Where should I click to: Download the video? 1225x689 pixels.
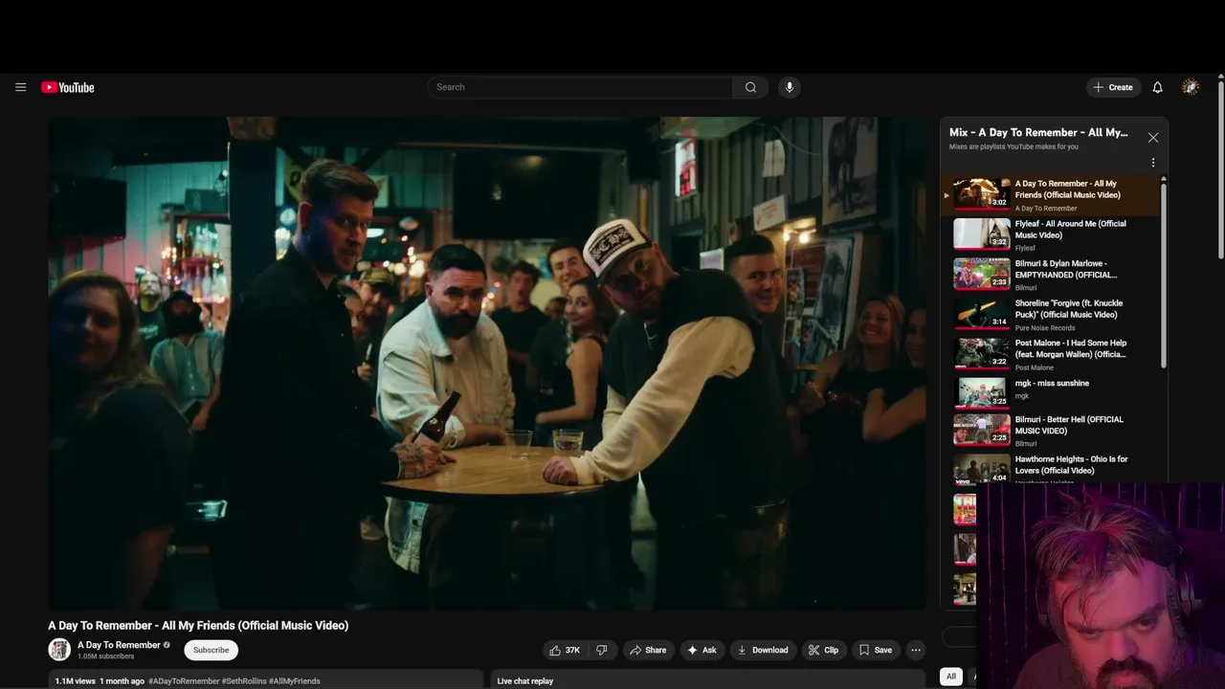point(763,650)
